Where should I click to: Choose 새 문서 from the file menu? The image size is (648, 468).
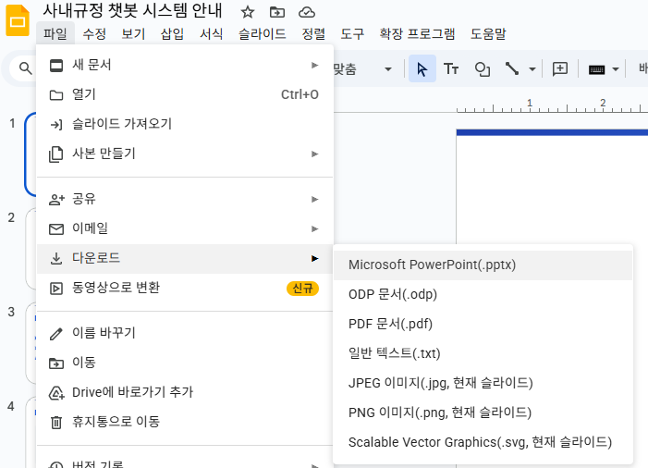coord(185,65)
